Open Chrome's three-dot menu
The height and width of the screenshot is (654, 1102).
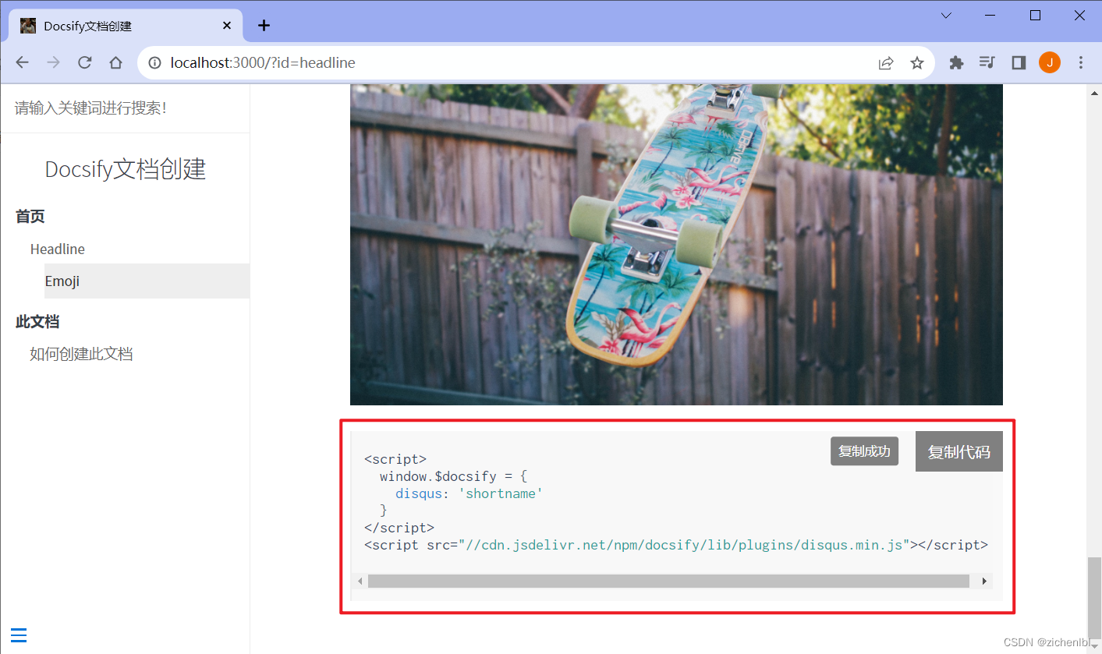(1081, 63)
